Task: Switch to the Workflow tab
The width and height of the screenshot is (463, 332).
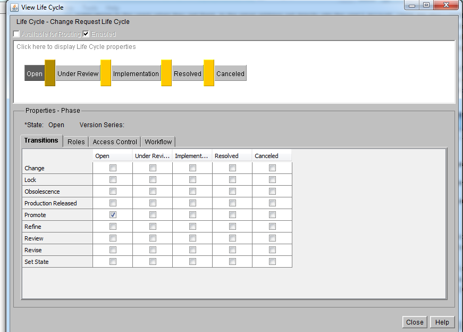Action: 157,142
